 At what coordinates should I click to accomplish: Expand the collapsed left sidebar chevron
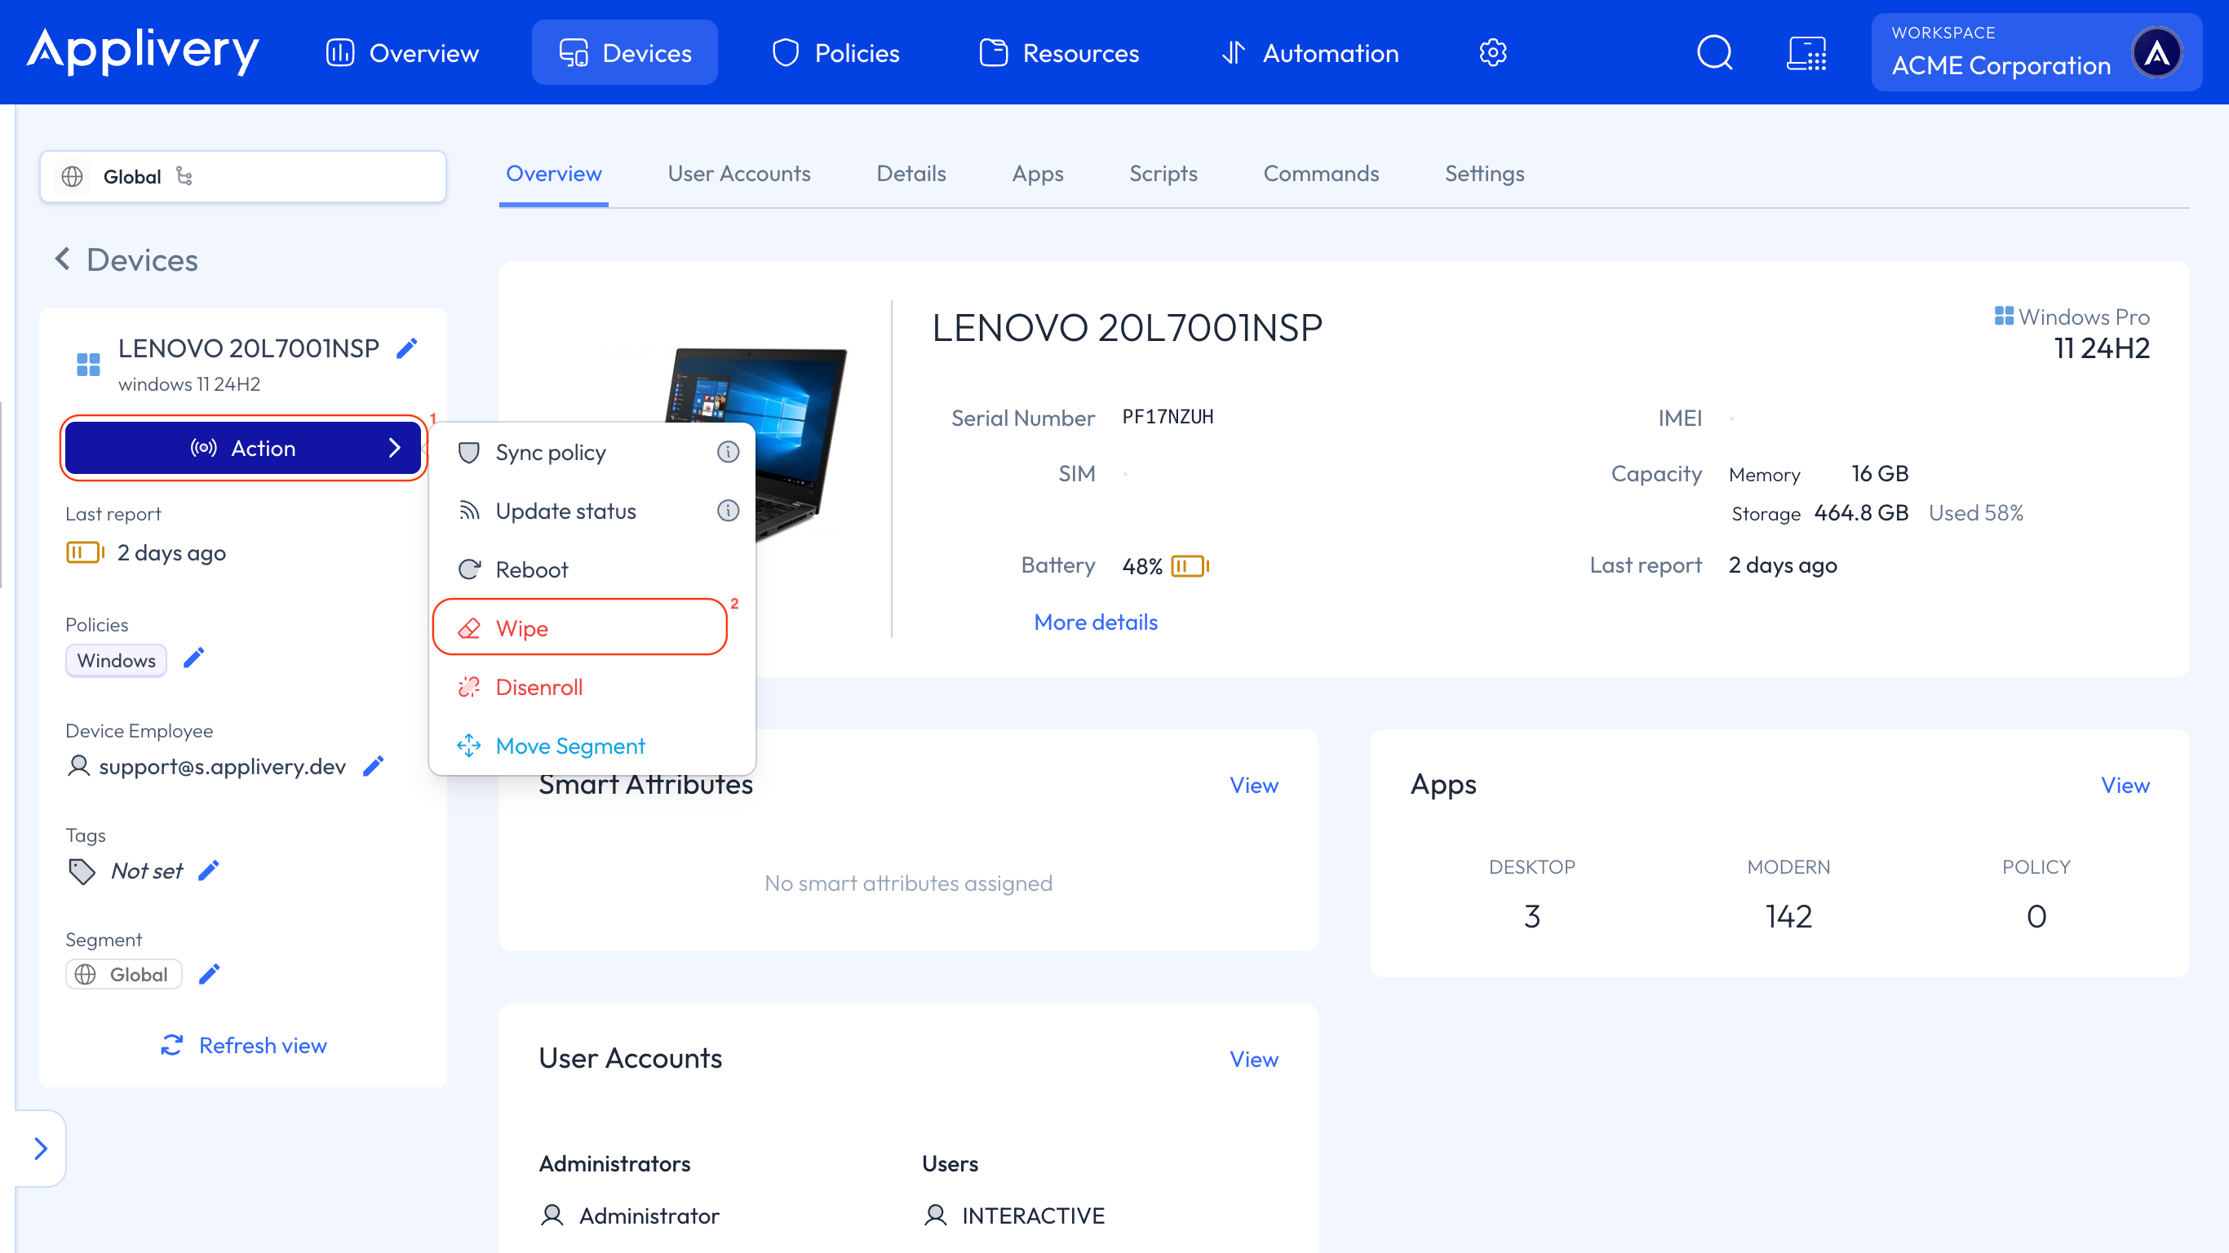click(41, 1149)
